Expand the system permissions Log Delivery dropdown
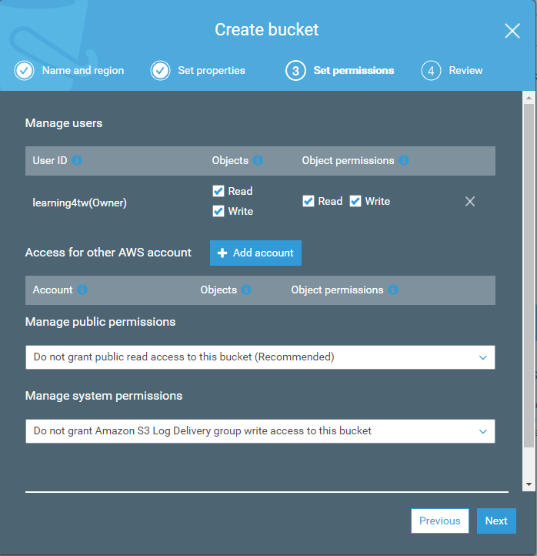Viewport: 537px width, 556px height. coord(260,431)
